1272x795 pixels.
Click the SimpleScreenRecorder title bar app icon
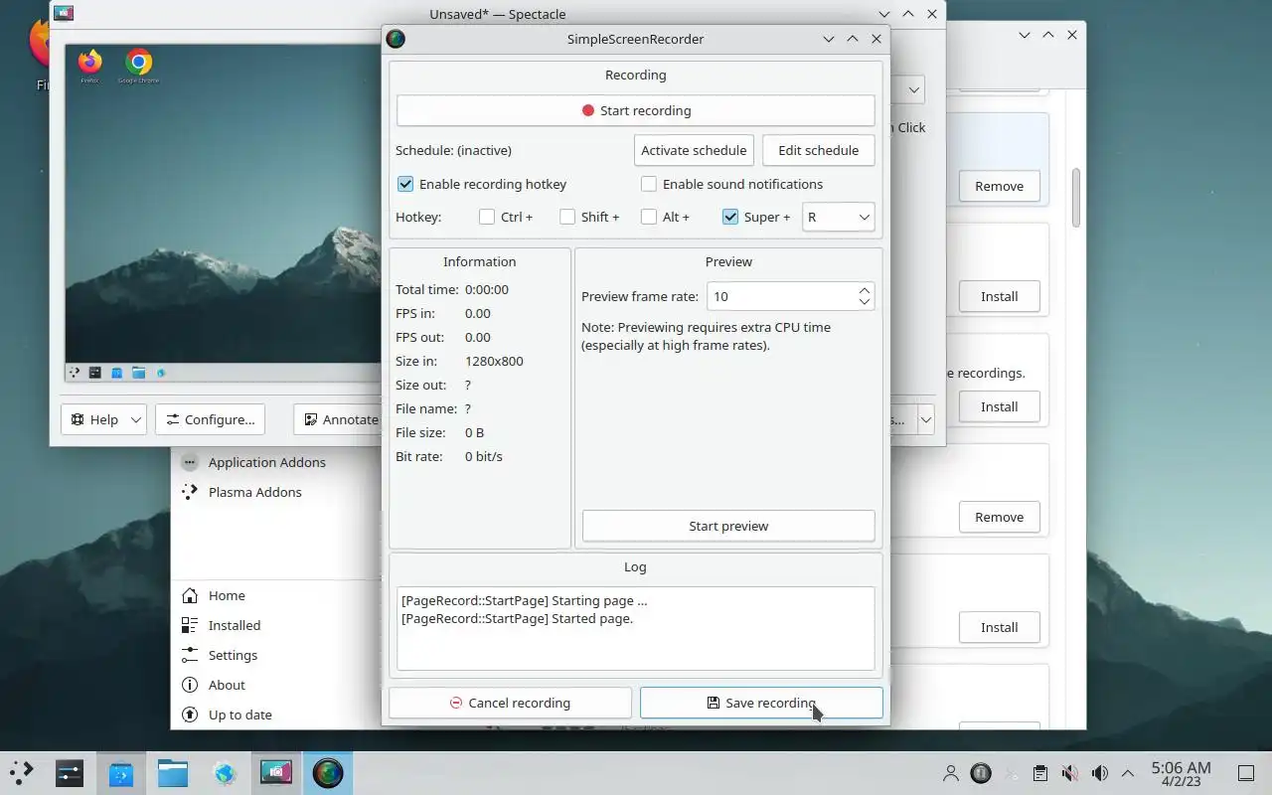(x=396, y=39)
